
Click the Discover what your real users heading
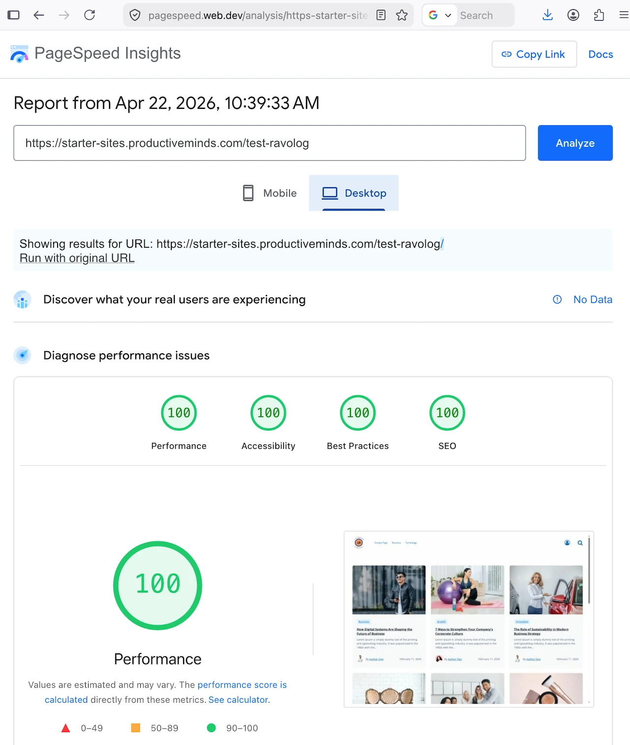coord(174,300)
